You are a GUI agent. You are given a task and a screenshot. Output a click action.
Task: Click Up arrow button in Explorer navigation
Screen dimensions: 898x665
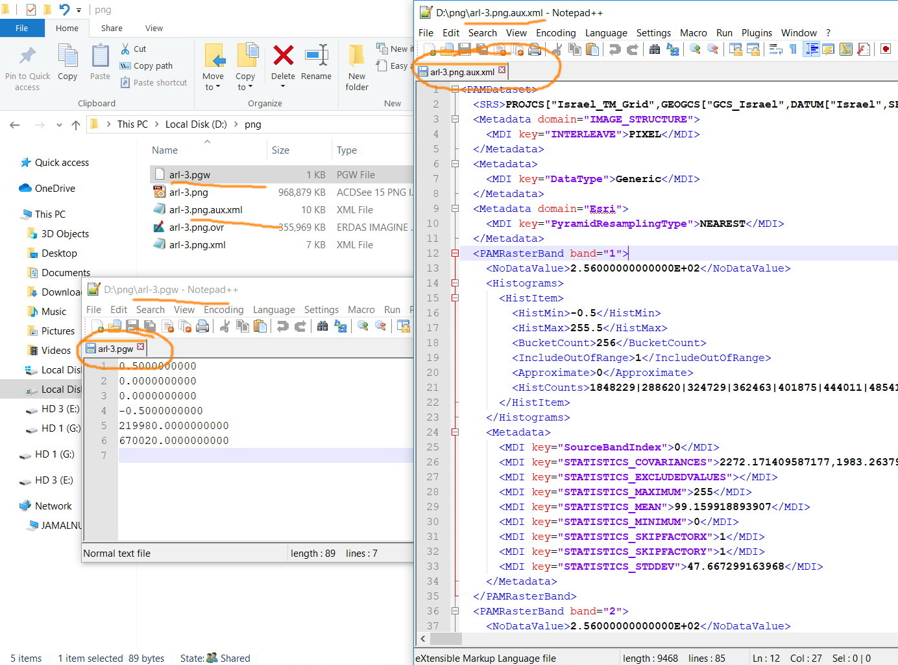click(x=76, y=124)
